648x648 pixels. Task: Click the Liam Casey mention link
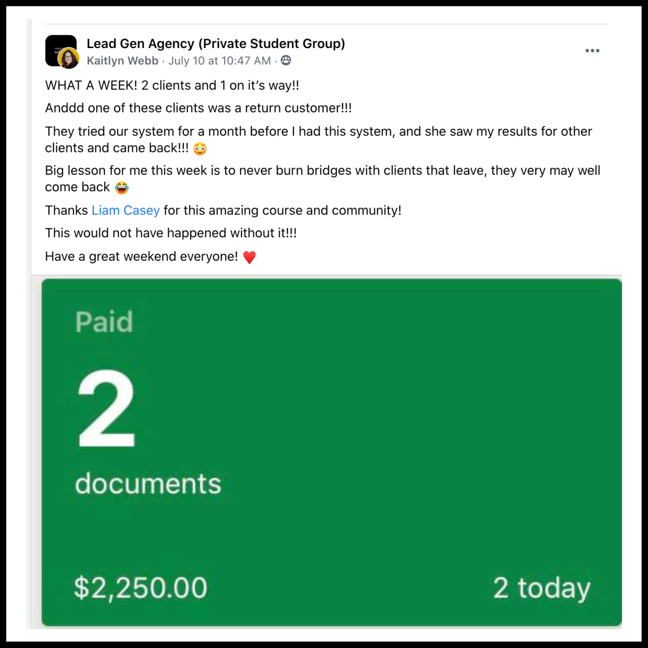click(x=126, y=210)
